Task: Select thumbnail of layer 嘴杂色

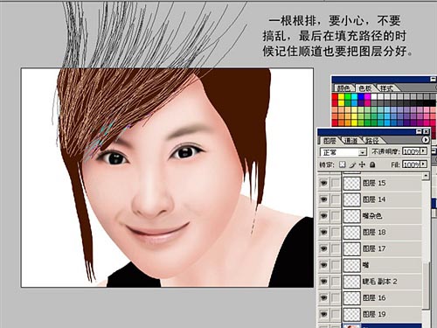Action: (x=351, y=216)
